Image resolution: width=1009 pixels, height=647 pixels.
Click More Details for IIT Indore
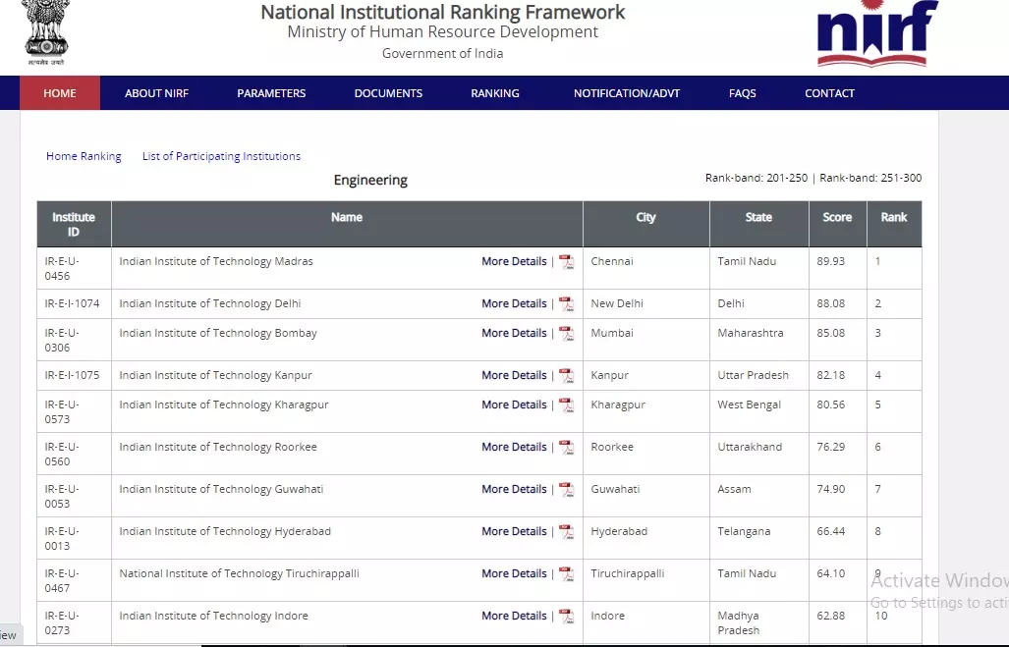[514, 617]
